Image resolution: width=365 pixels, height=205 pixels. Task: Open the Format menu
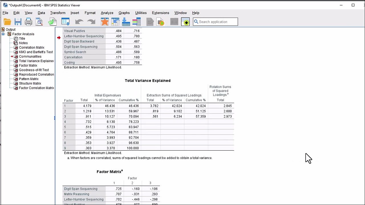coord(90,13)
